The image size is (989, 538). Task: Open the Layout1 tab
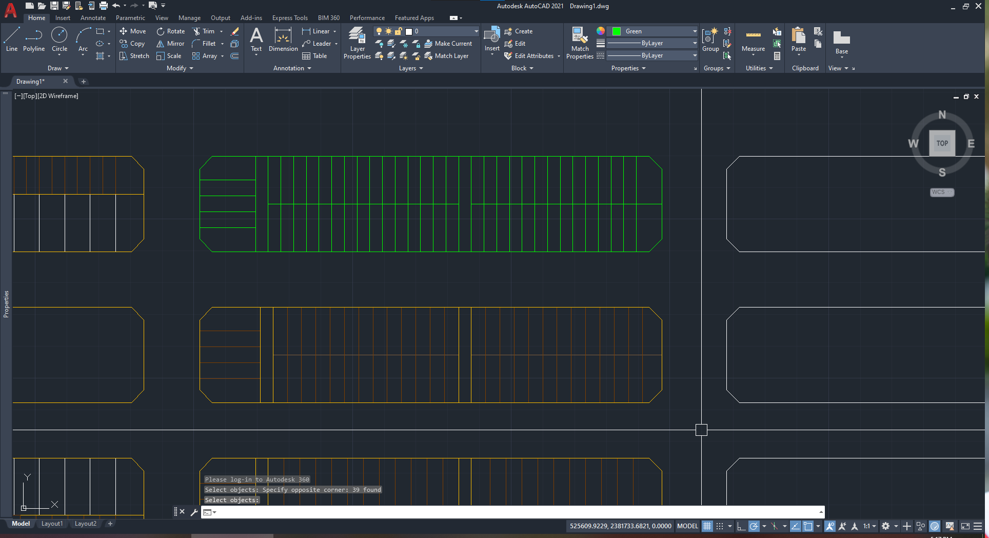pyautogui.click(x=52, y=524)
